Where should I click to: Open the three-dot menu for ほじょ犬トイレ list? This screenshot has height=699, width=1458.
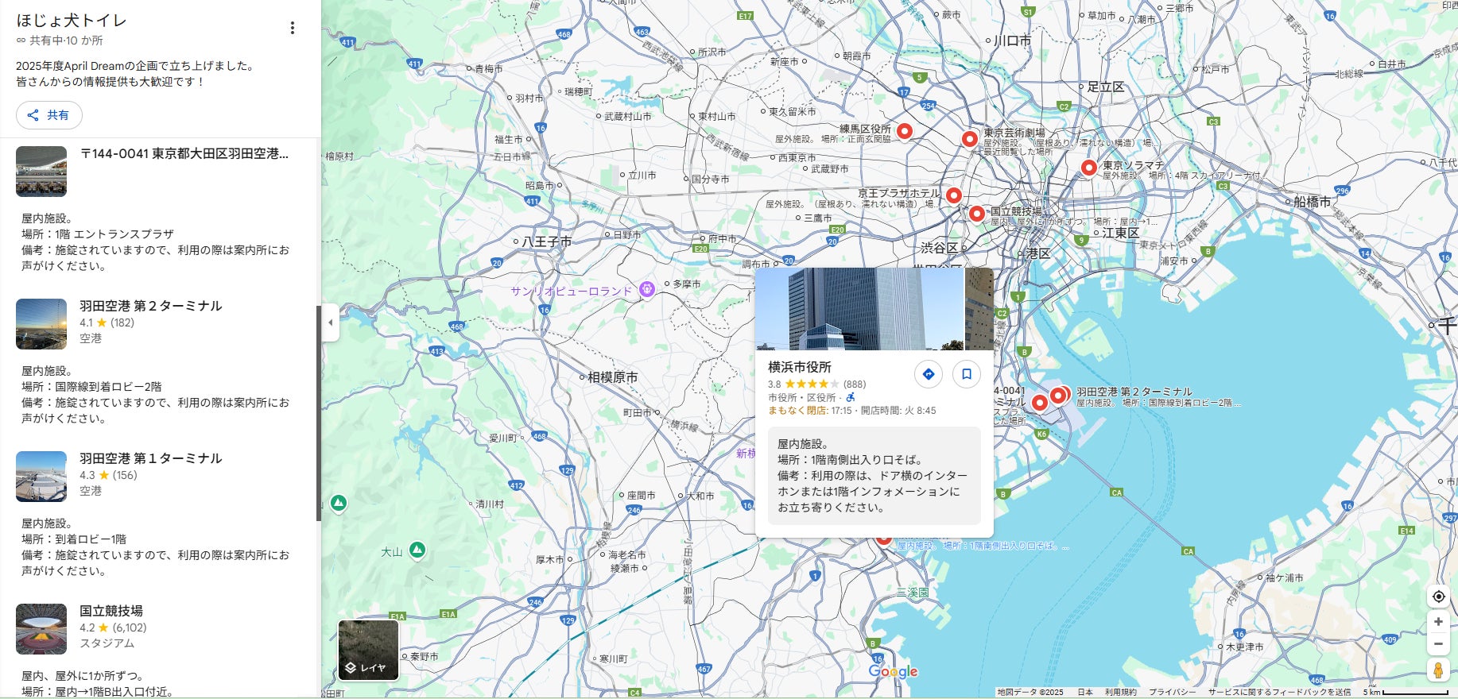(293, 28)
